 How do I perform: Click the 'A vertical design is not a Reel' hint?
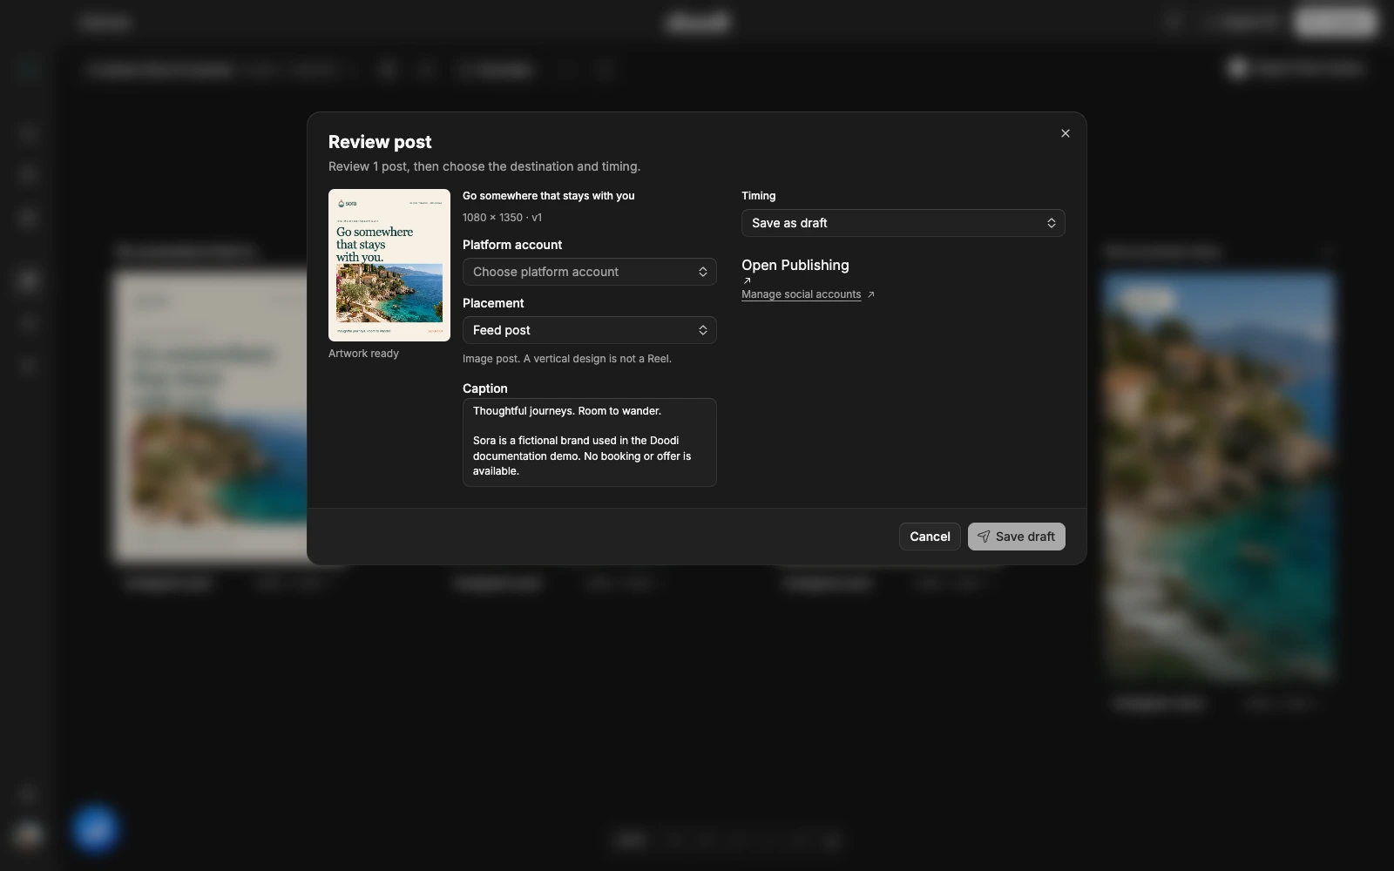click(x=597, y=359)
